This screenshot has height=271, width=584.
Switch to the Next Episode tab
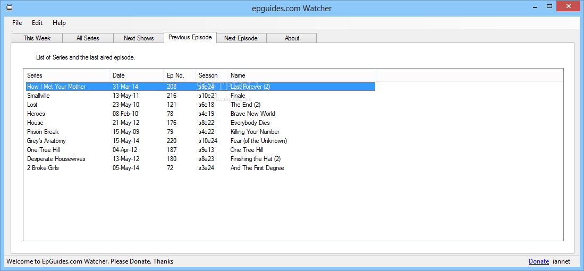(241, 38)
